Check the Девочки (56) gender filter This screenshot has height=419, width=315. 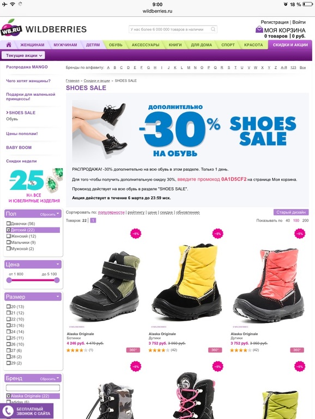9,224
